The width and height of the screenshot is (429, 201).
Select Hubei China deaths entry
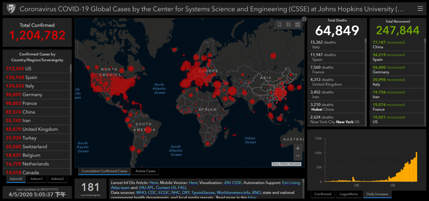click(336, 107)
